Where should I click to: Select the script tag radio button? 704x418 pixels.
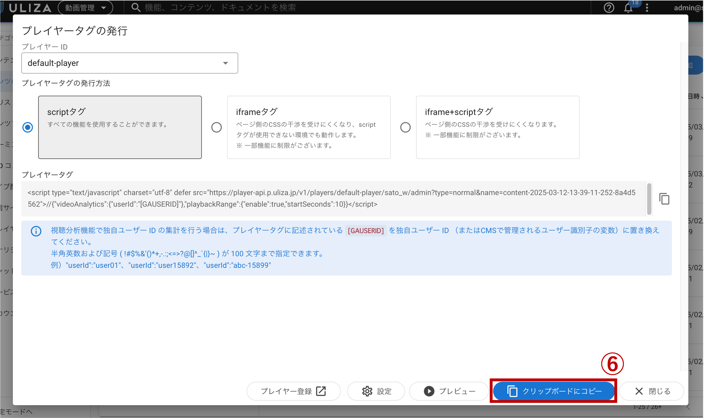tap(28, 127)
